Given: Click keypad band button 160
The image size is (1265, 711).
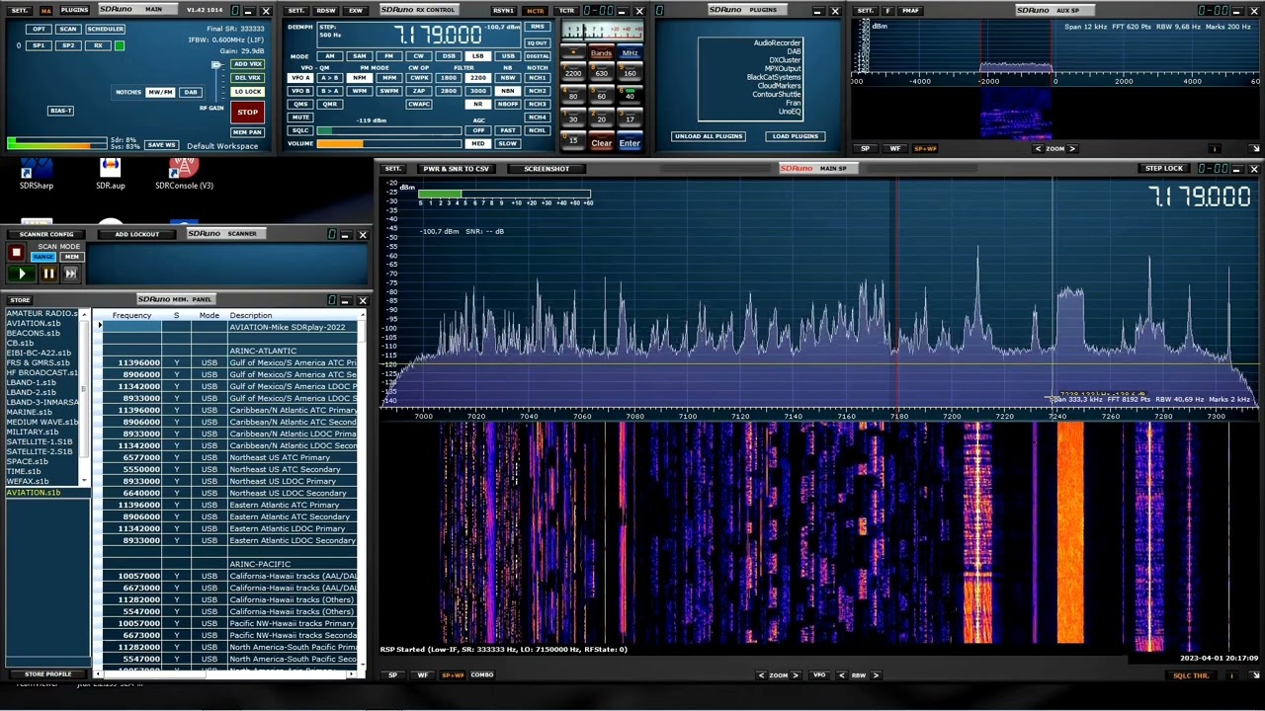Looking at the screenshot, I should pyautogui.click(x=630, y=73).
